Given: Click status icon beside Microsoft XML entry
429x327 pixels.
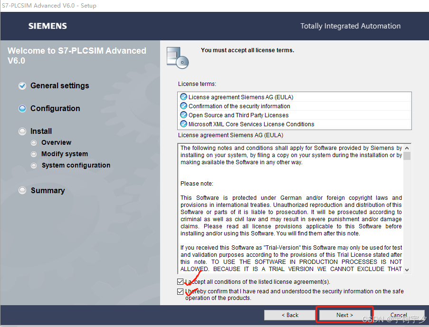Looking at the screenshot, I should 183,124.
